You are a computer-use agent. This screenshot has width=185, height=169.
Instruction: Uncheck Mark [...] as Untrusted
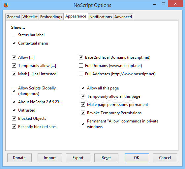tap(14, 74)
